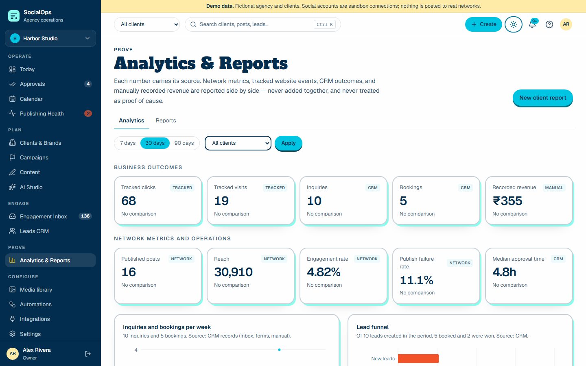
Task: Sign out using the logout icon
Action: coord(88,354)
